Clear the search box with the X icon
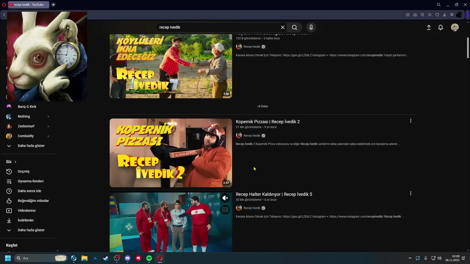The height and width of the screenshot is (264, 470). [283, 27]
